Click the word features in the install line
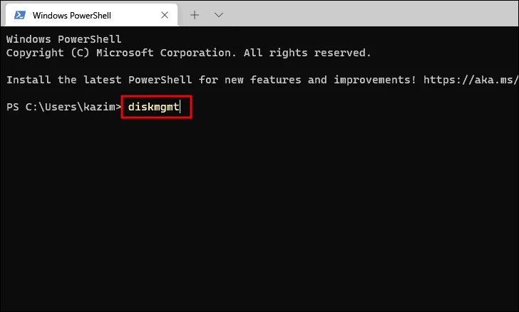519x312 pixels. click(x=275, y=80)
